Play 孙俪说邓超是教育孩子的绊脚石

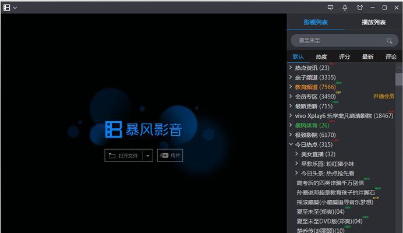coord(335,193)
